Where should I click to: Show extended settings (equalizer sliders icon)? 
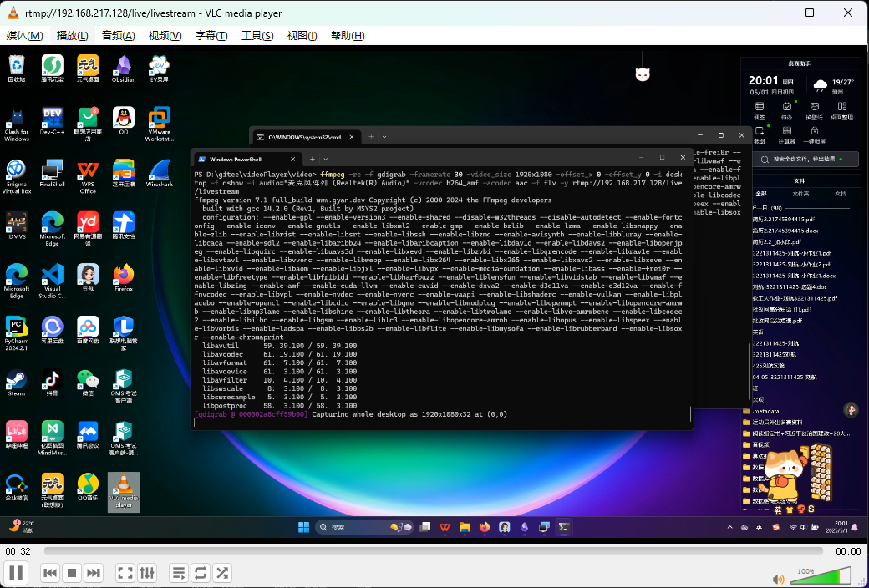(147, 573)
